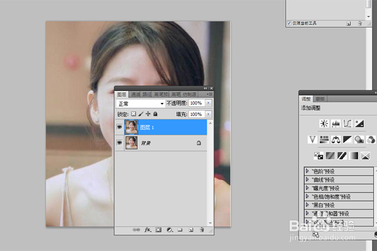Toggle lock transparent pixels
Viewport: 377px width, 251px height.
click(133, 114)
